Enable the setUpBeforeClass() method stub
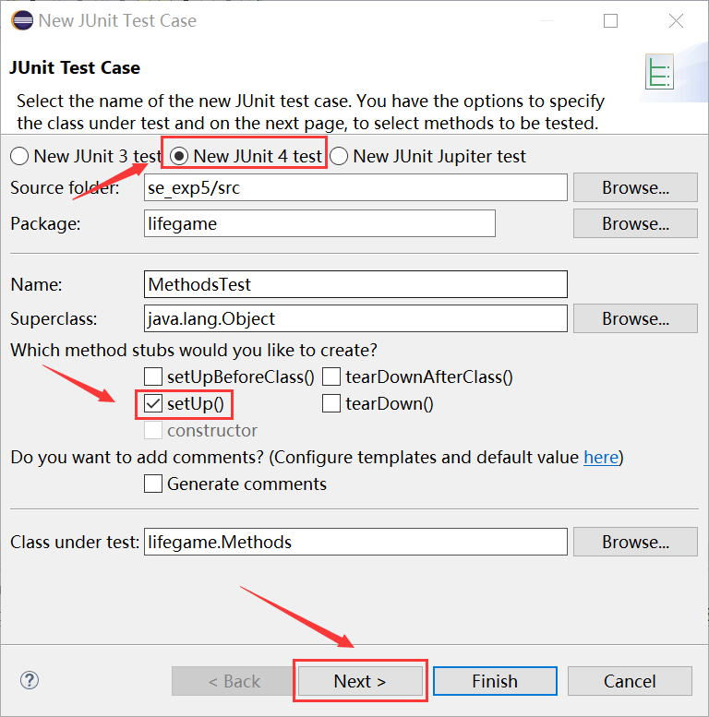The height and width of the screenshot is (717, 709). (153, 376)
